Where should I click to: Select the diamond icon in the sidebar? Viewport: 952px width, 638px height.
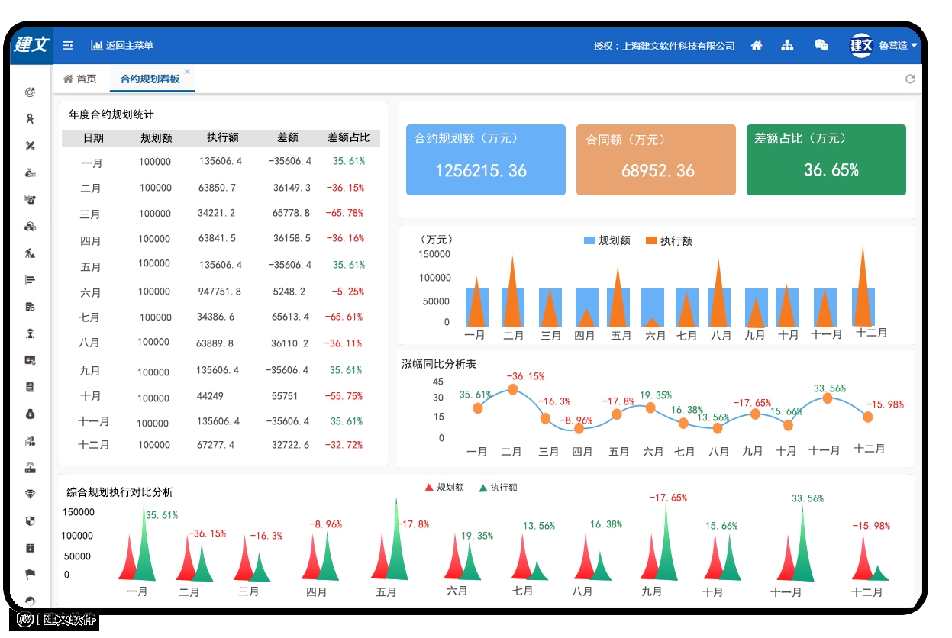(x=31, y=495)
